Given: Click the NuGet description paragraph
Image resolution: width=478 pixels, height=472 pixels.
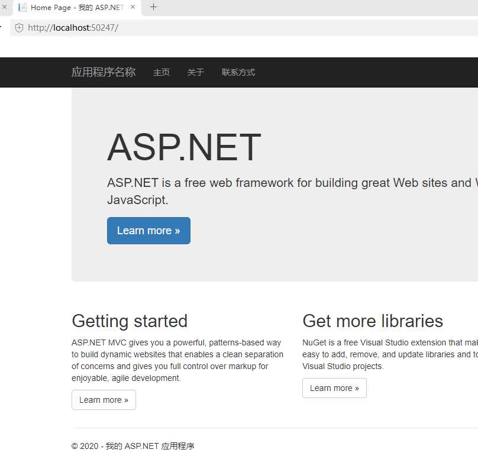Looking at the screenshot, I should click(x=390, y=354).
